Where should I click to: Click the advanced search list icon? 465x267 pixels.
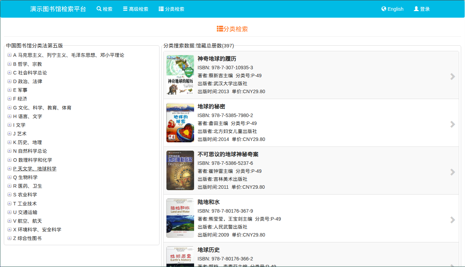coord(125,9)
